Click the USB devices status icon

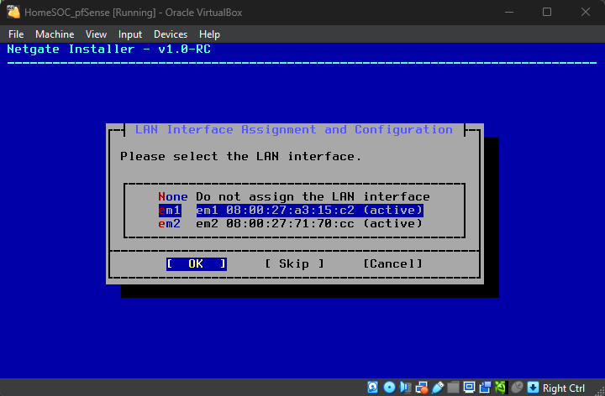click(437, 388)
